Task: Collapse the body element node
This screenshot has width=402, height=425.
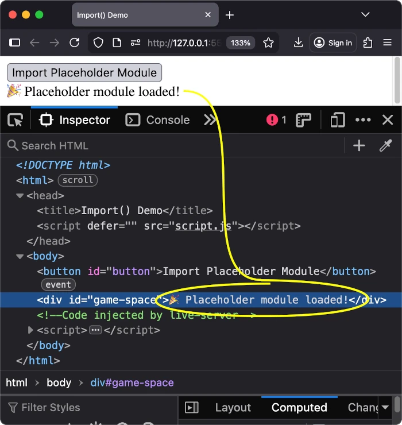Action: [20, 256]
